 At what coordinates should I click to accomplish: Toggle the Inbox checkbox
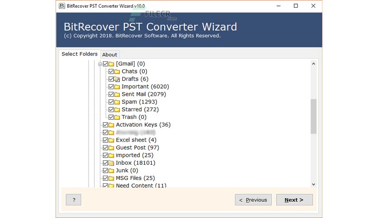tap(105, 163)
